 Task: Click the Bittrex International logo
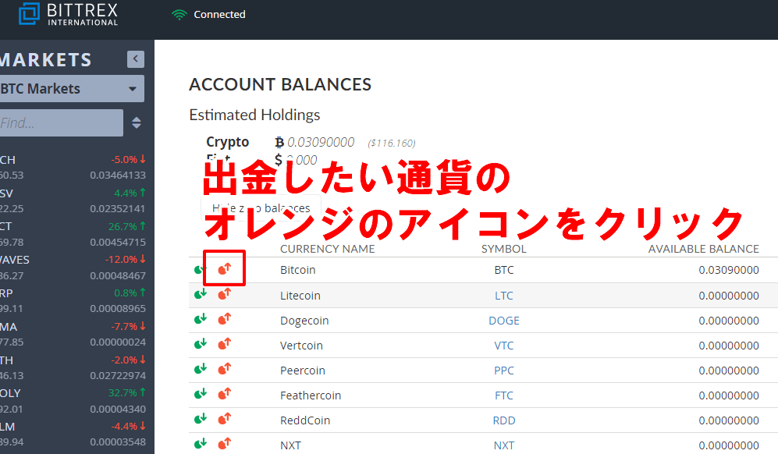69,14
